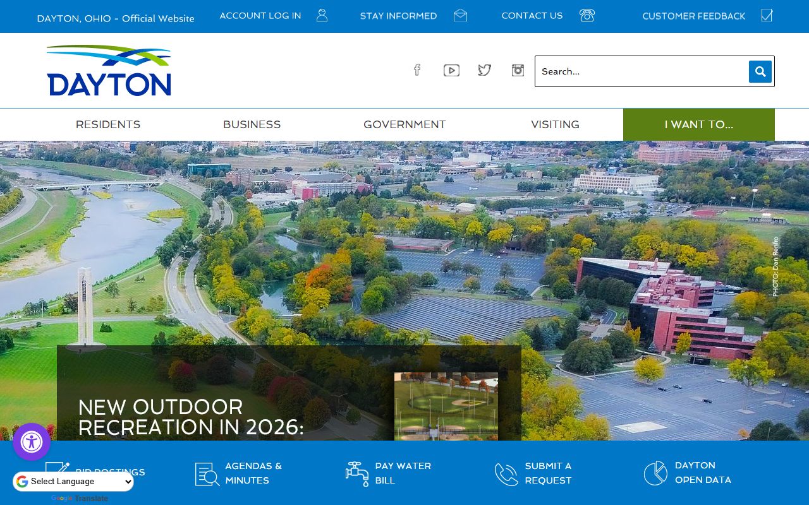The image size is (809, 505).
Task: Open the Residents navigation menu
Action: pos(108,124)
